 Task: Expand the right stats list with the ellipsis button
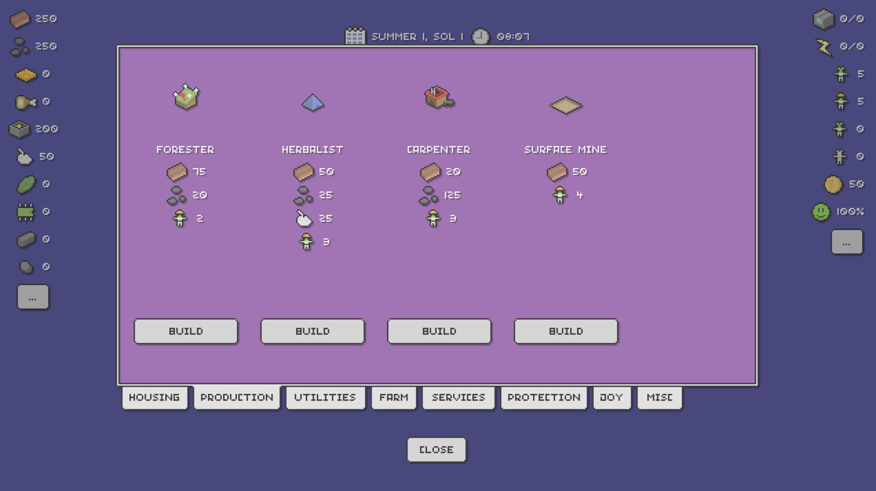point(846,242)
